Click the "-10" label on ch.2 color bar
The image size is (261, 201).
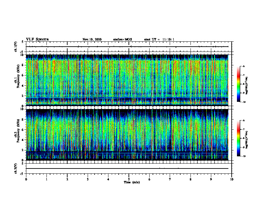[244, 156]
